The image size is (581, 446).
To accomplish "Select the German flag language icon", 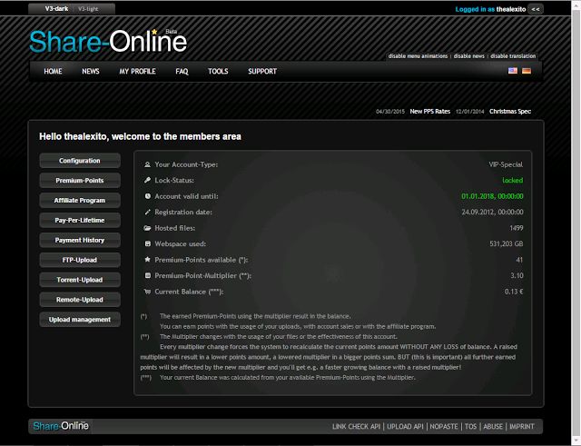I will (x=527, y=71).
